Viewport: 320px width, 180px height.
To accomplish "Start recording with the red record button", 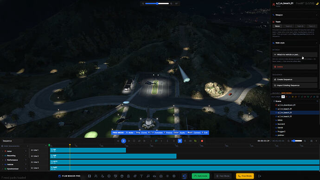I will (x=202, y=141).
